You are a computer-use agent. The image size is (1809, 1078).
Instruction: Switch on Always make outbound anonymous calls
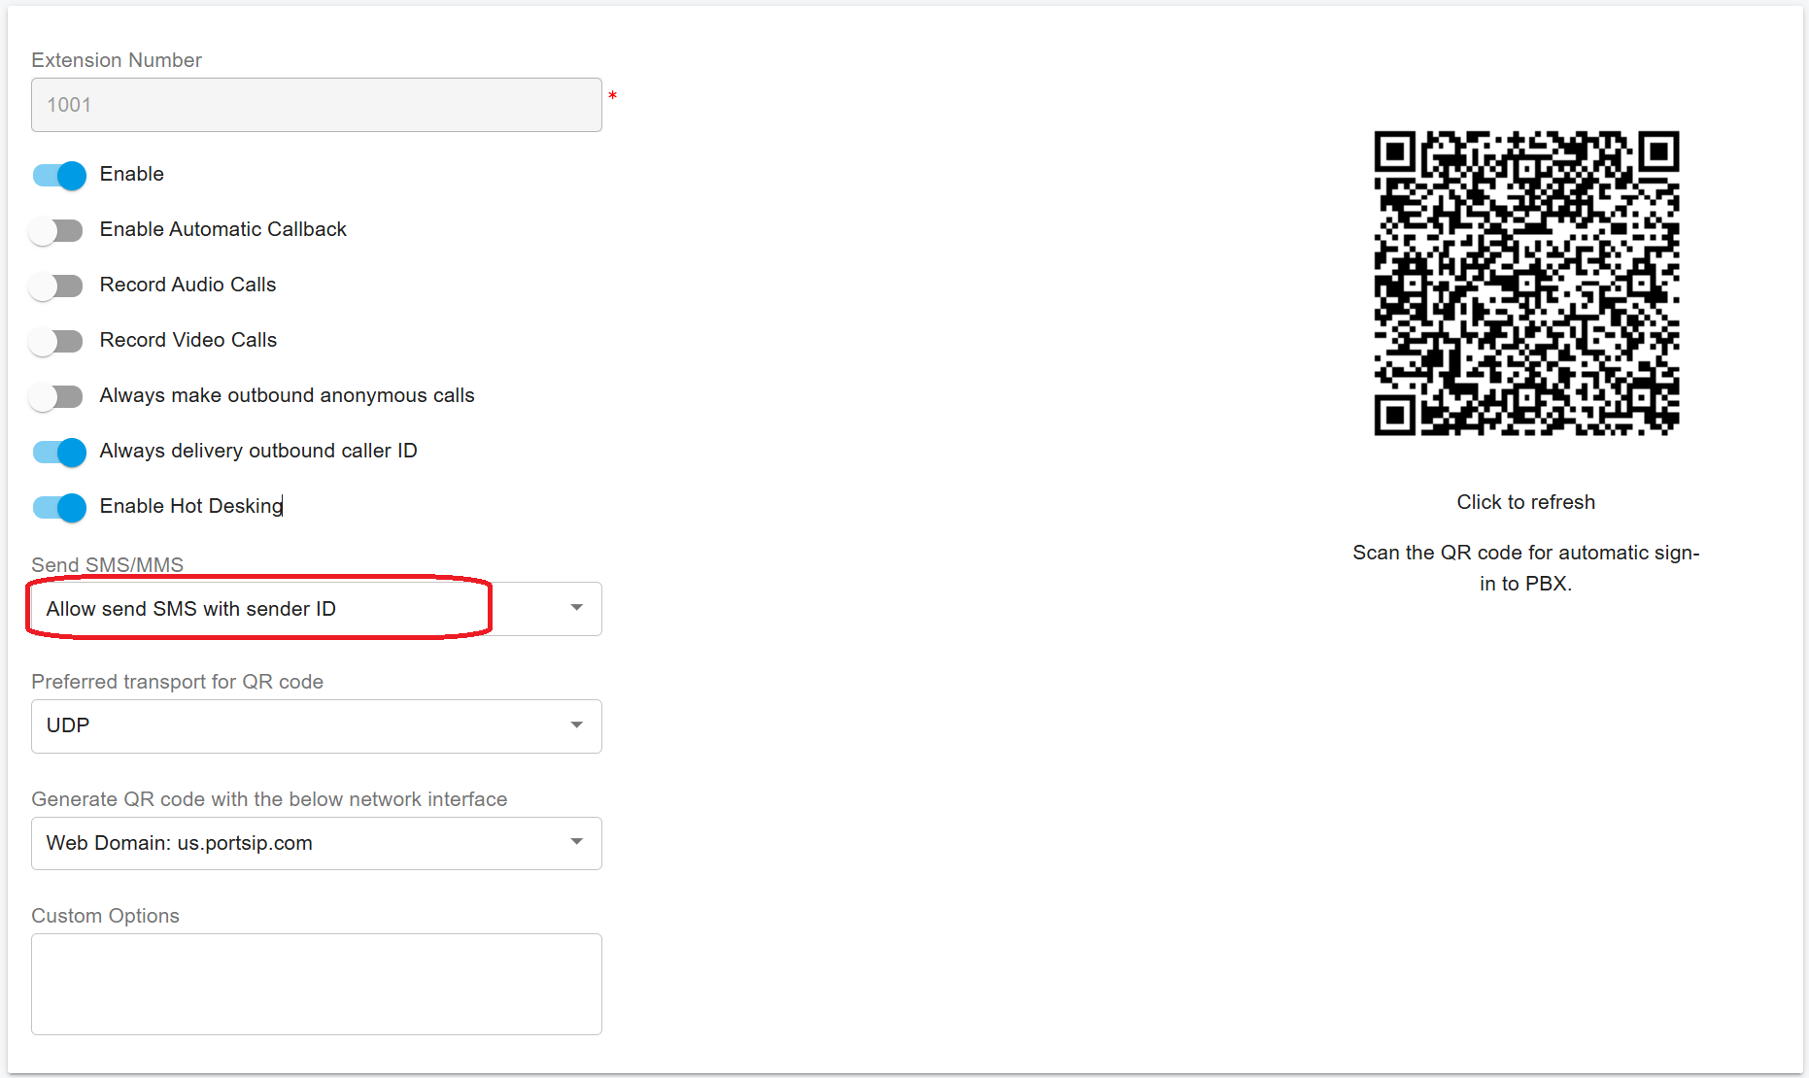pos(56,396)
